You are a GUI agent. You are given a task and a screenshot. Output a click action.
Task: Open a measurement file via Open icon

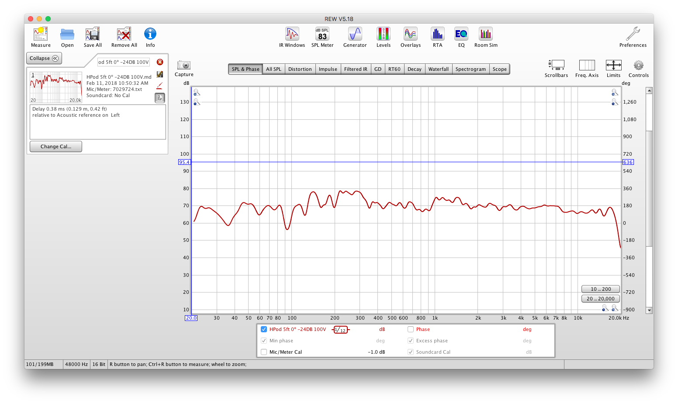pos(67,37)
